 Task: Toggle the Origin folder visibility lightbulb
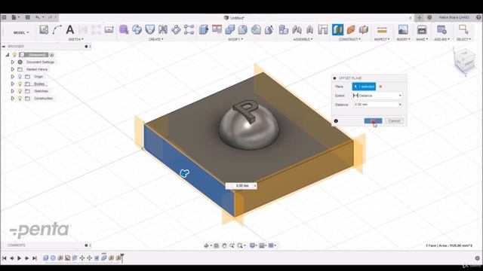[20, 77]
